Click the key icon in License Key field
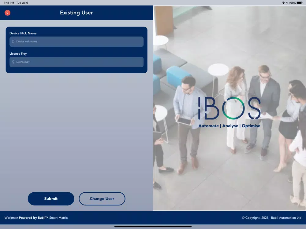Screen dimensions: 306x229 tap(13, 62)
